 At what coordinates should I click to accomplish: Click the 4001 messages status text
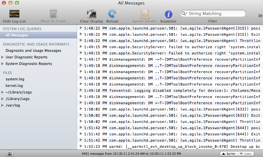[131, 154]
